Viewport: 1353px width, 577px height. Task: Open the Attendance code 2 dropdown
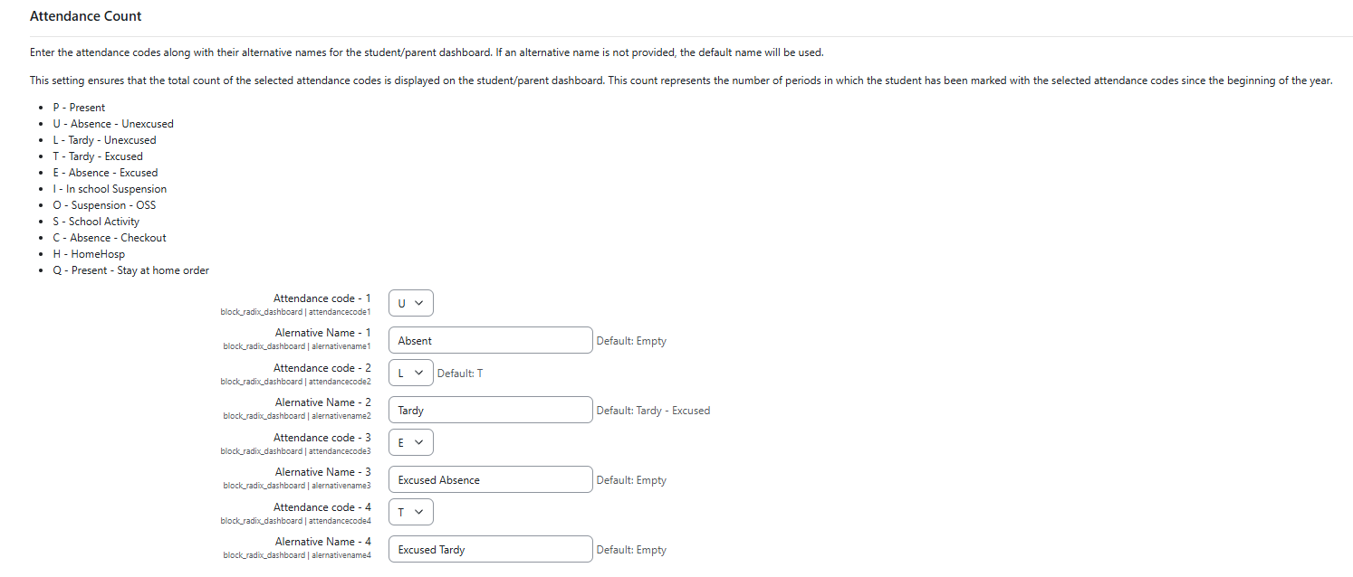coord(411,373)
